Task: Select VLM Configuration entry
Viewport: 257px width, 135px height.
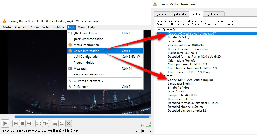Action: (105, 57)
